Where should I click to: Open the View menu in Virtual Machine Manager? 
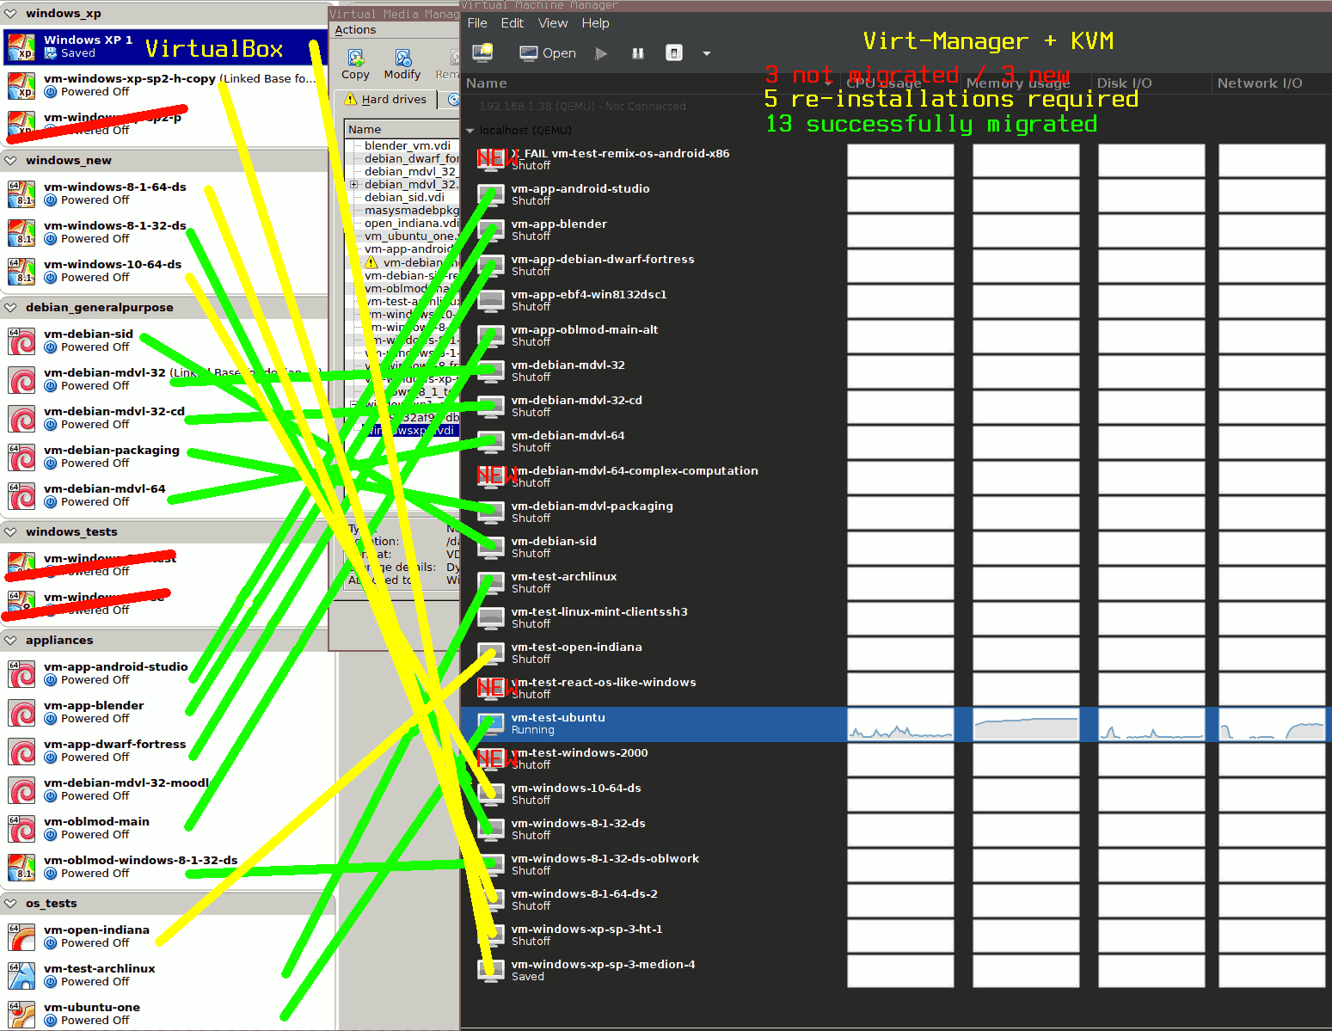[553, 23]
